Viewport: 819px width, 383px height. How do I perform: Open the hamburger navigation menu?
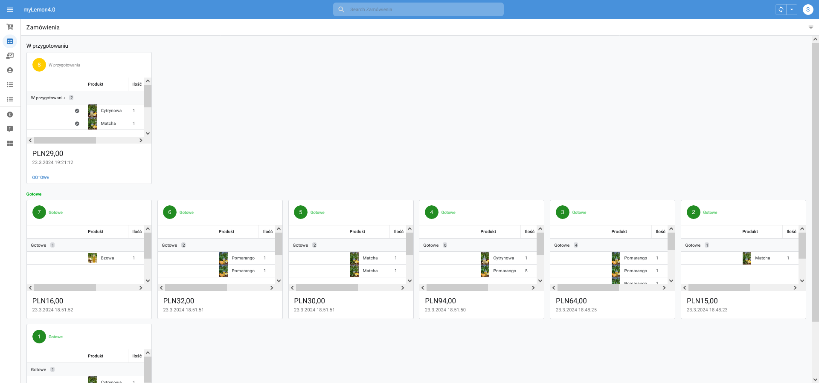[10, 9]
